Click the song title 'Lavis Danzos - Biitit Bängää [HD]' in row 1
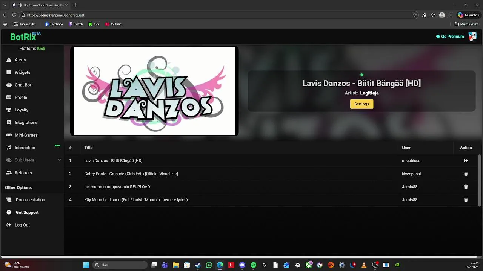This screenshot has height=271, width=483. coord(113,161)
